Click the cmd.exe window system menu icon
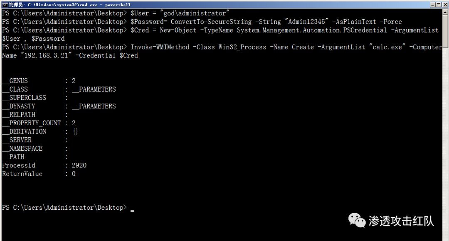This screenshot has width=449, height=241. click(x=5, y=5)
